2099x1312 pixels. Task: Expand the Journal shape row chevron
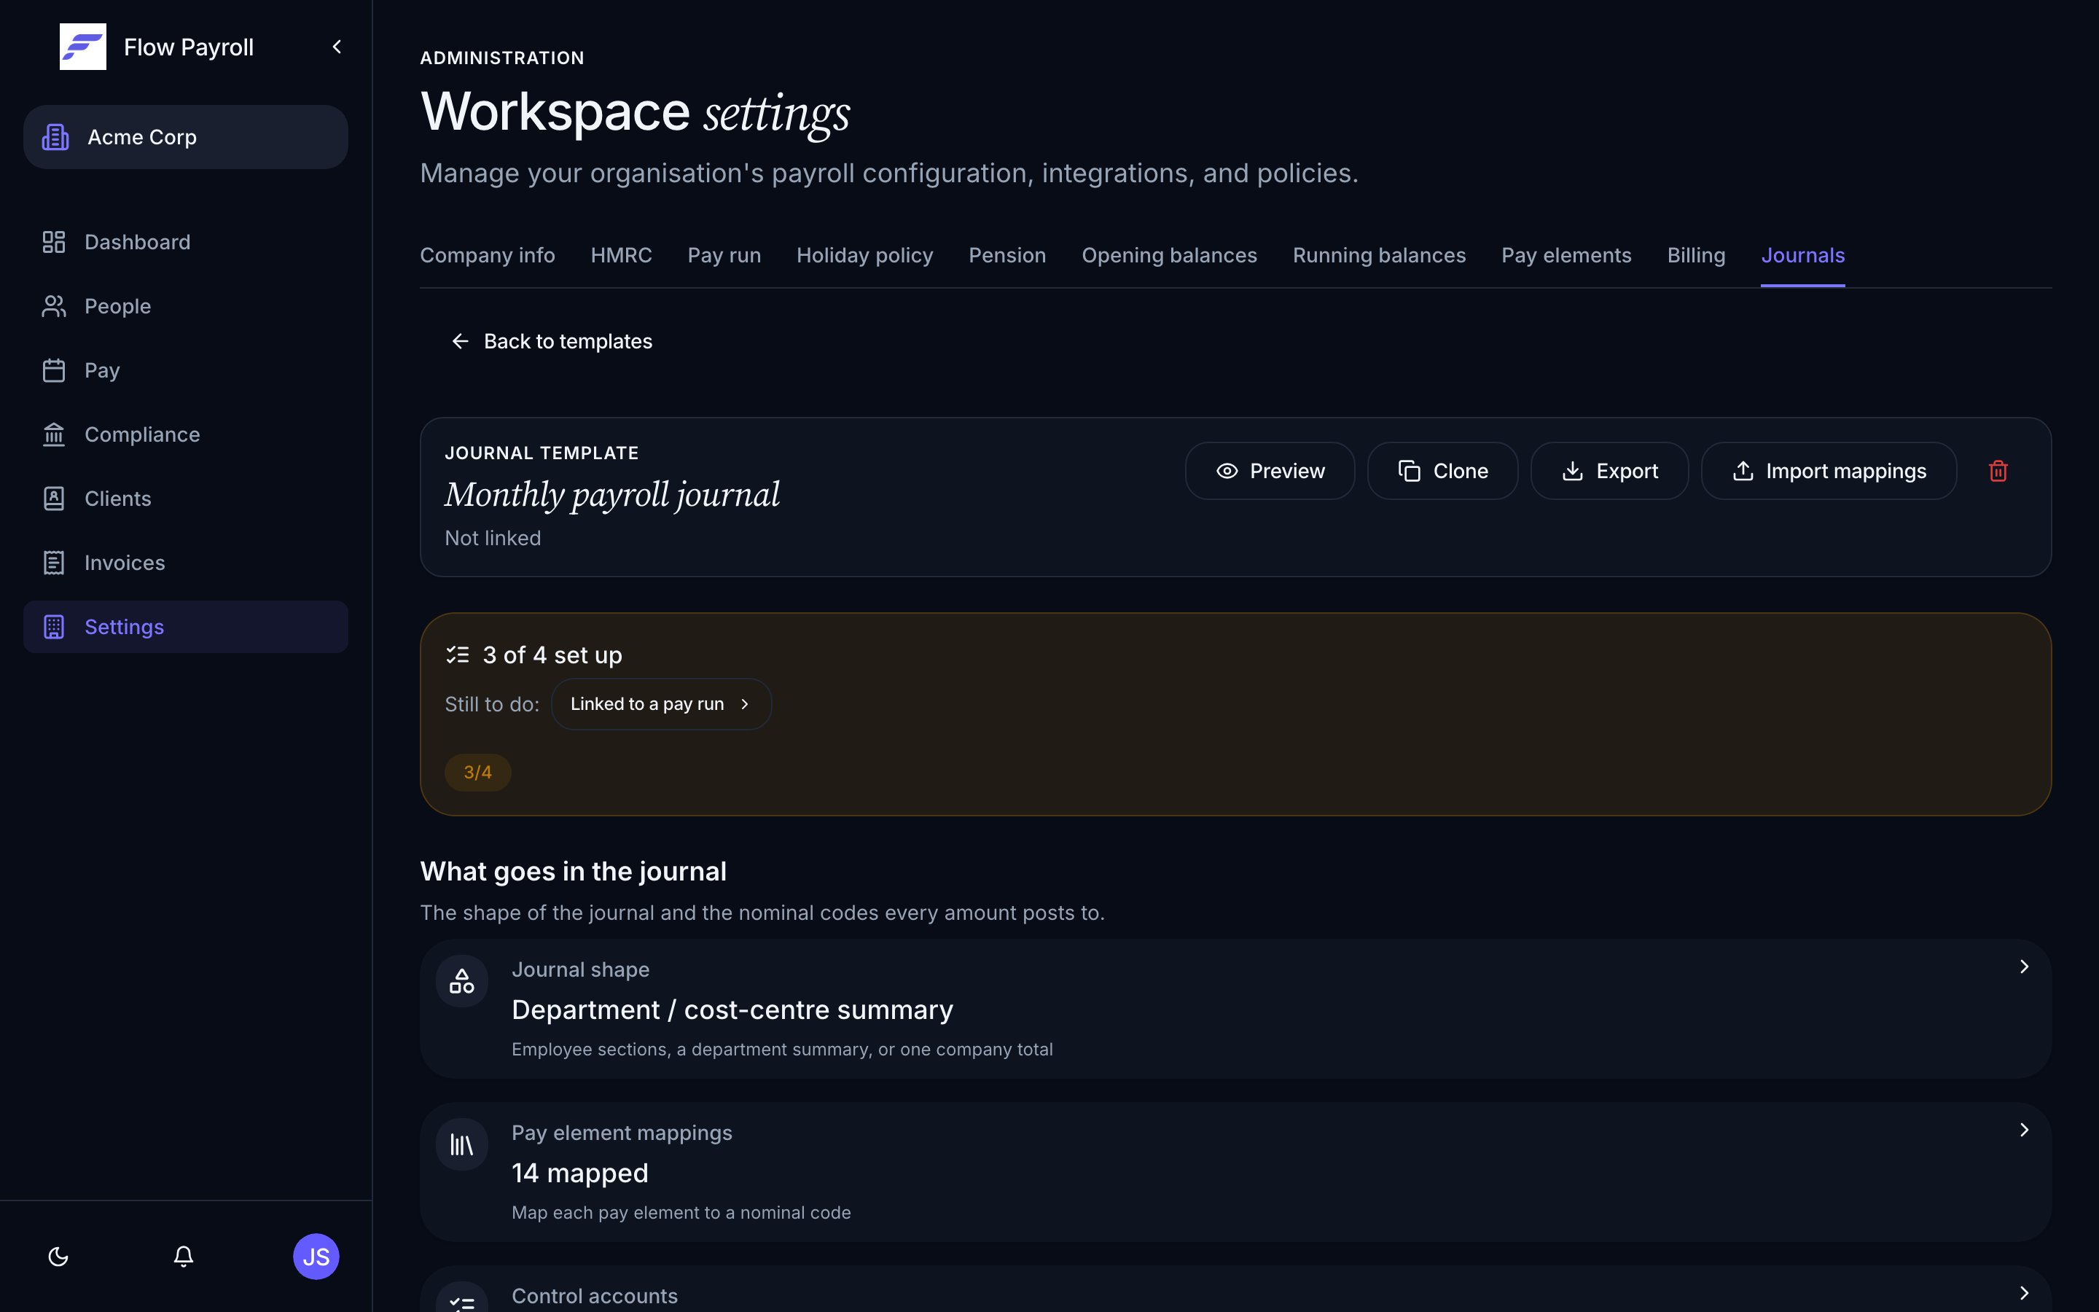tap(2023, 967)
